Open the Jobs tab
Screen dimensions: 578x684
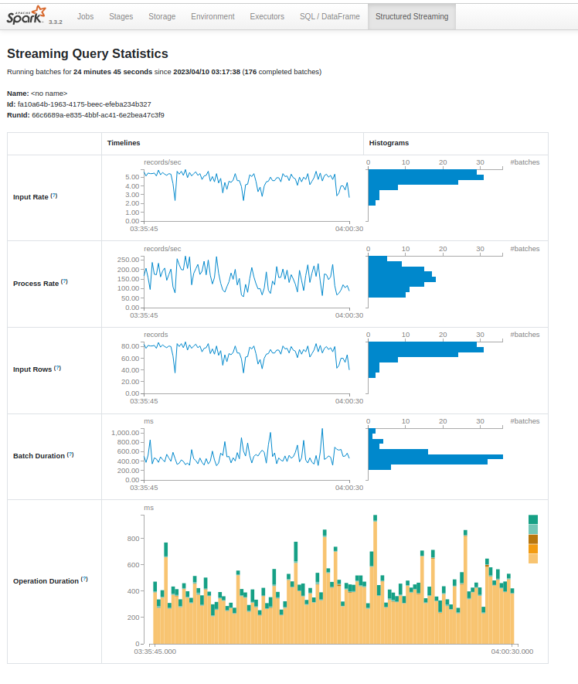(x=86, y=16)
